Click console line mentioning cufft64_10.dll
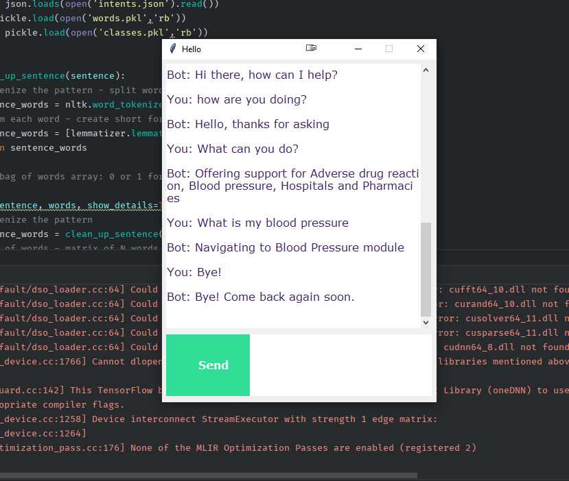Viewport: 569px width, 481px height. tap(503, 289)
